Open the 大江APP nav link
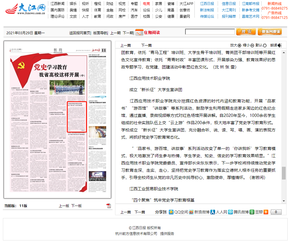This screenshot has width=288, height=241. 186,4
